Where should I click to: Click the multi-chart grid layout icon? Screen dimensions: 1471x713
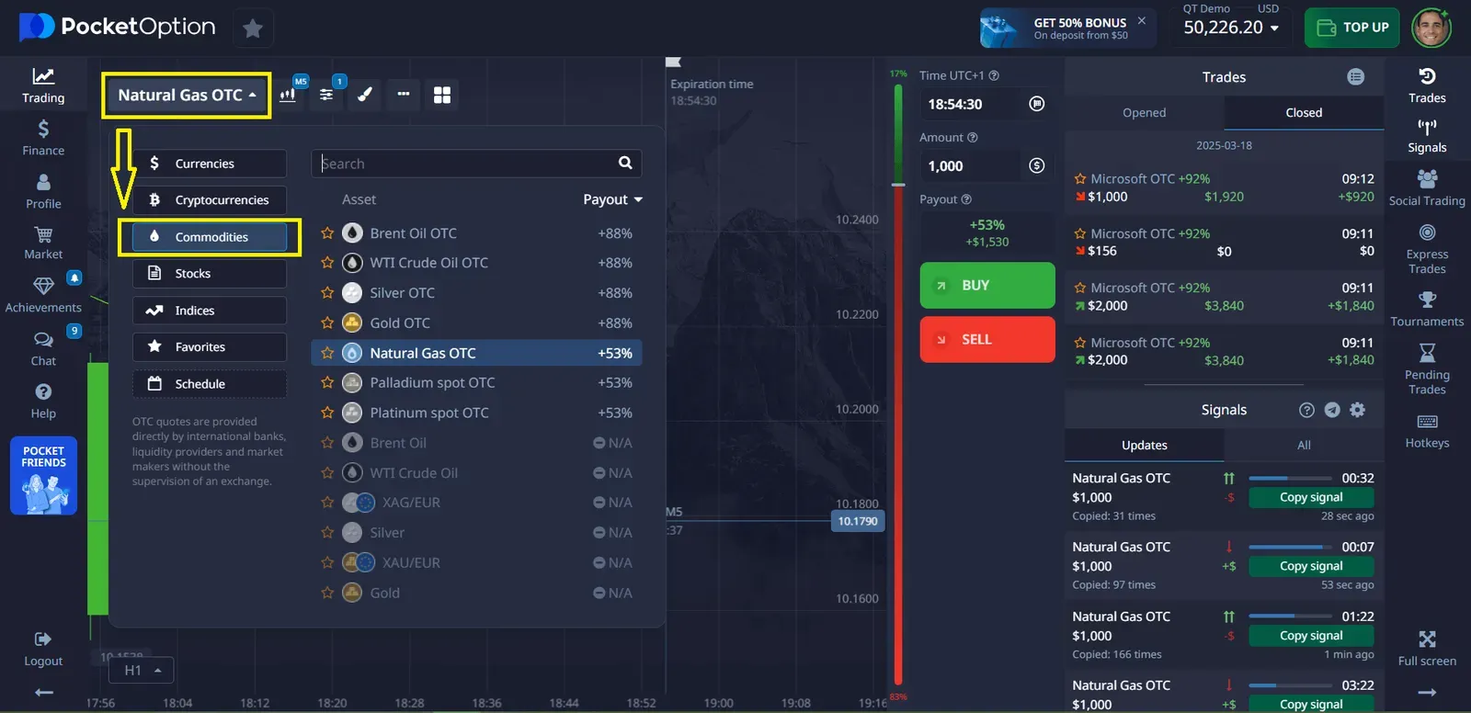pyautogui.click(x=442, y=95)
